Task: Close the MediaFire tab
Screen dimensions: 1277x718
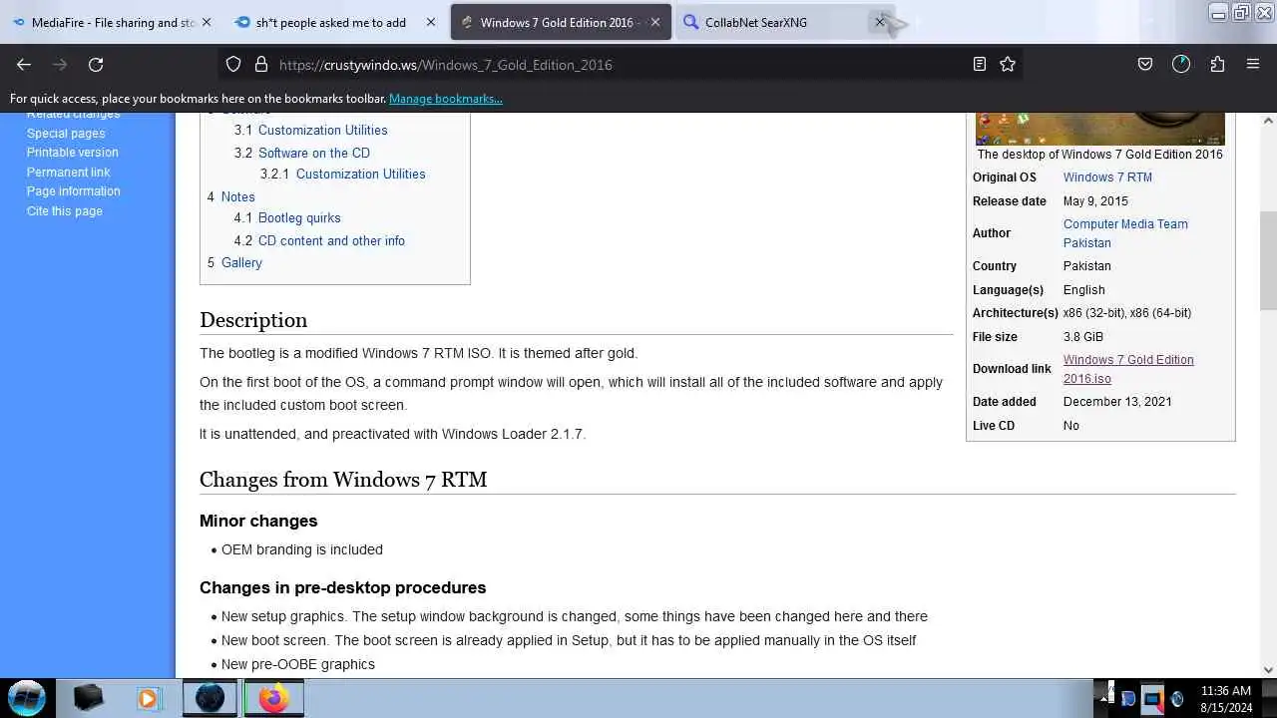Action: point(207,22)
